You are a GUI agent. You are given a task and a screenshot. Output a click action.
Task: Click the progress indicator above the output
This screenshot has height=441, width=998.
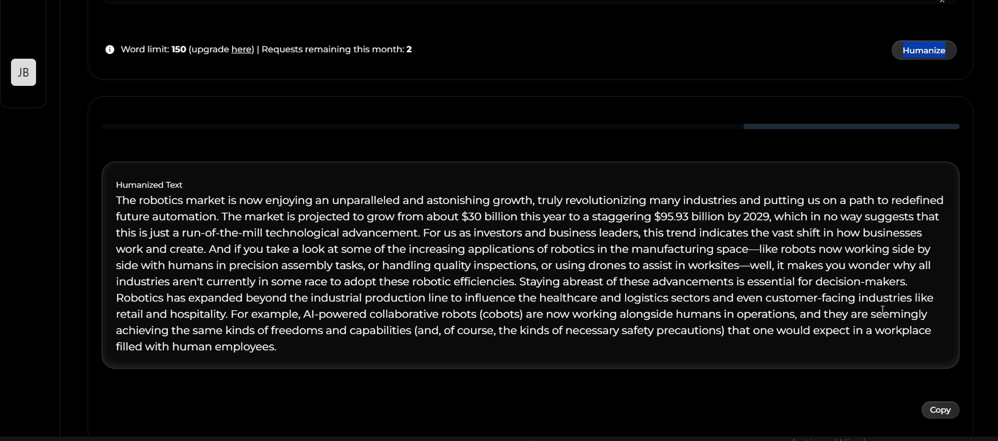click(529, 126)
